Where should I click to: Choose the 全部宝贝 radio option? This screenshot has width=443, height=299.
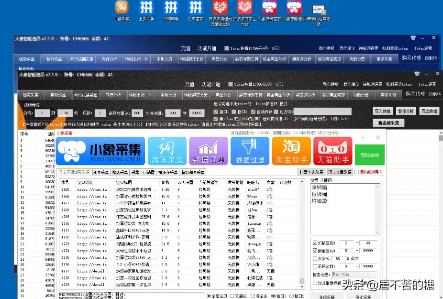[209, 296]
